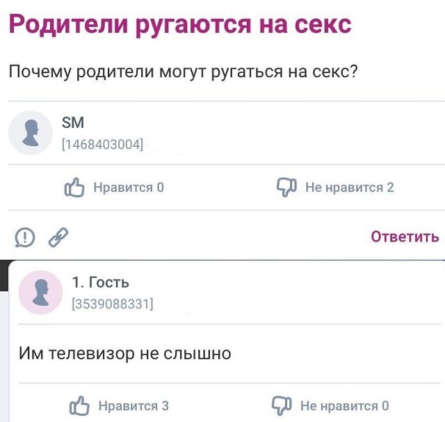
Task: Click the thumbs-down icon on Гость's comment
Action: coord(282,405)
